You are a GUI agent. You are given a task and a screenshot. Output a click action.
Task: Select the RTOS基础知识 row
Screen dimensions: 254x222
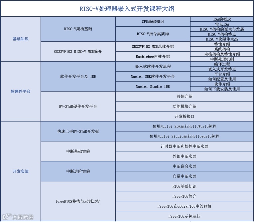pos(184,186)
